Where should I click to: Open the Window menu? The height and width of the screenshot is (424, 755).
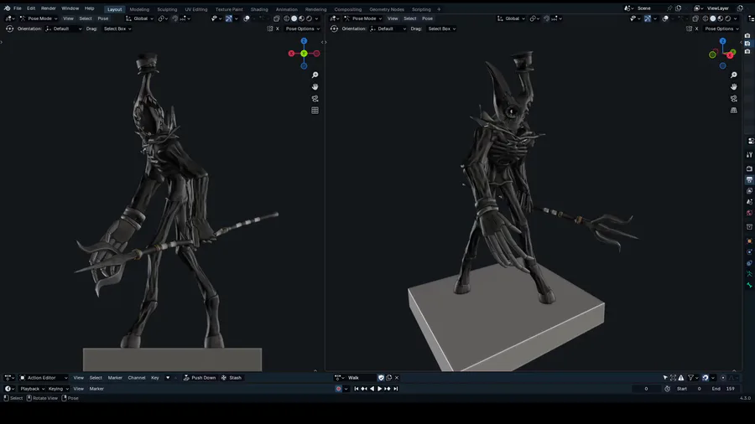coord(70,8)
